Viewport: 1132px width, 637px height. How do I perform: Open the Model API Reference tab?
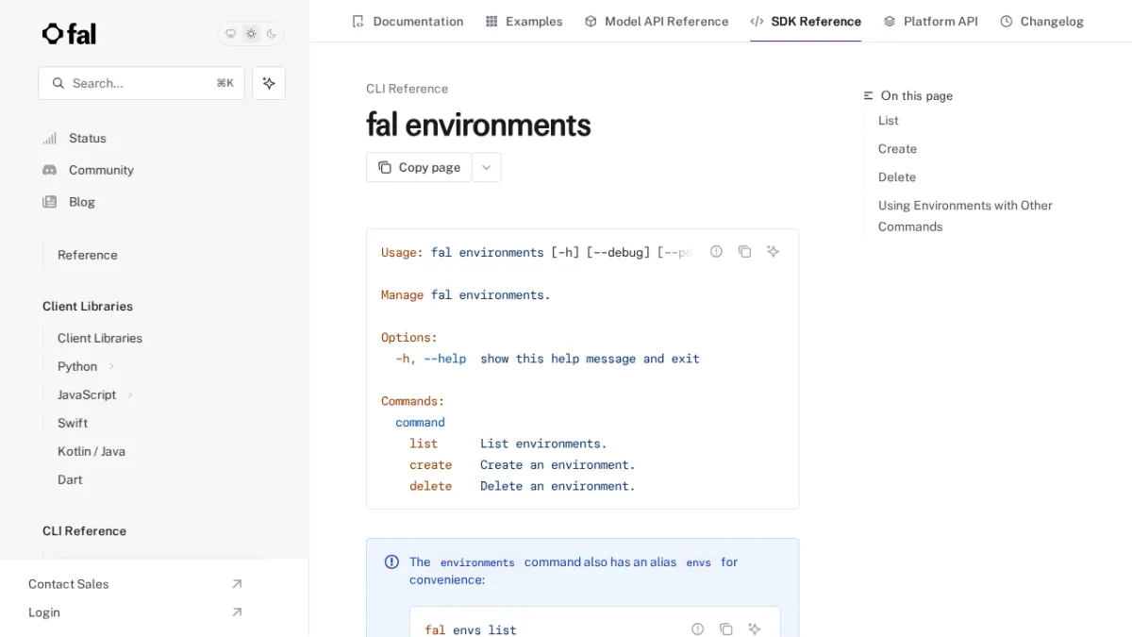[x=657, y=21]
